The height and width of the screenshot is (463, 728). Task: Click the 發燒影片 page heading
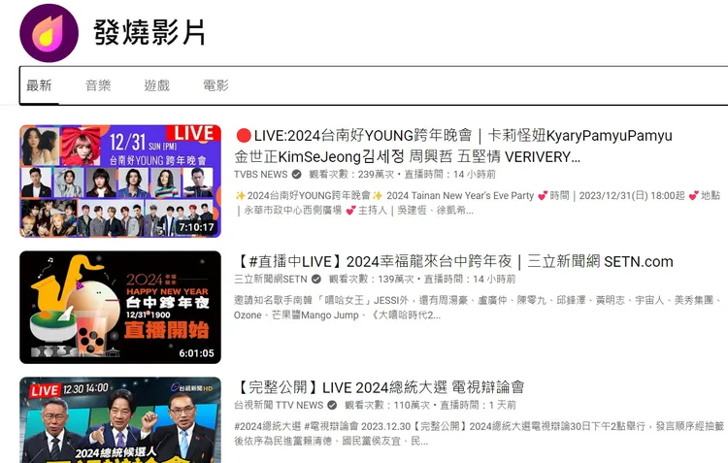click(149, 33)
